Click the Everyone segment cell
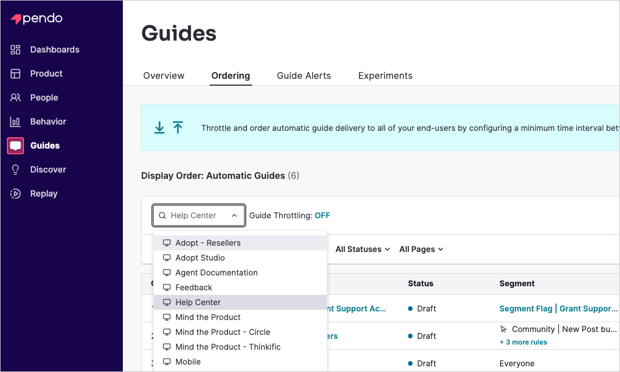Image resolution: width=620 pixels, height=372 pixels. coord(517,363)
